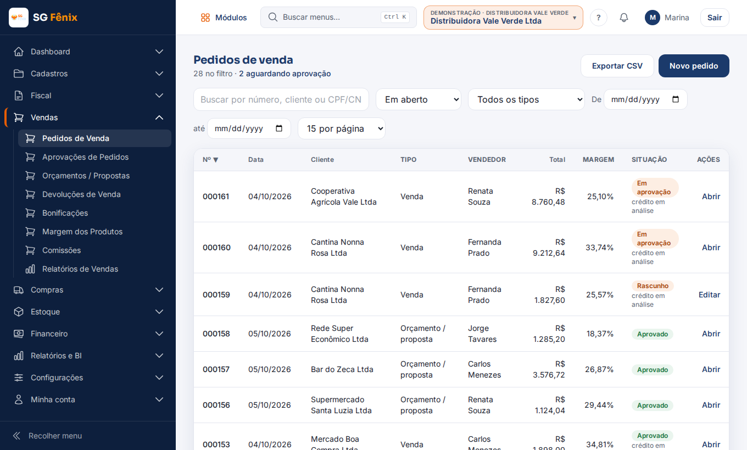Click the Estoque box icon
The width and height of the screenshot is (747, 450).
pyautogui.click(x=19, y=312)
